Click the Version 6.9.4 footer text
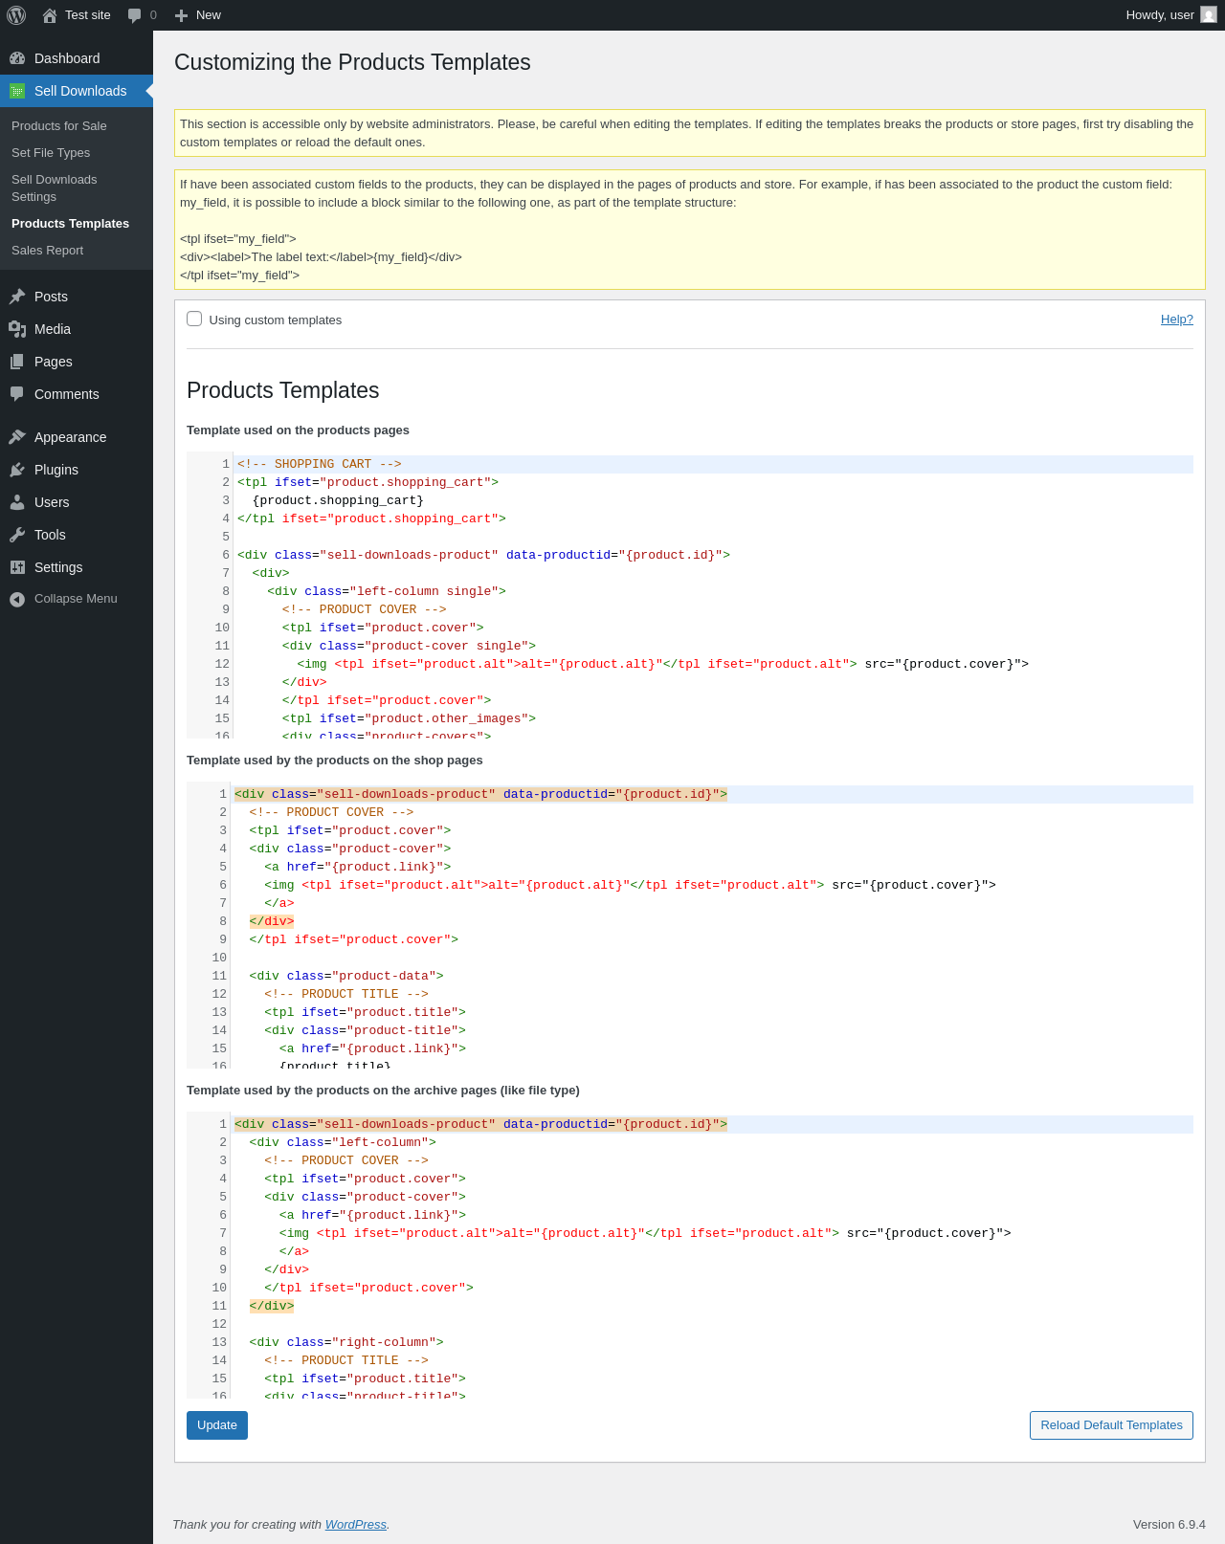This screenshot has height=1544, width=1225. point(1169,1525)
